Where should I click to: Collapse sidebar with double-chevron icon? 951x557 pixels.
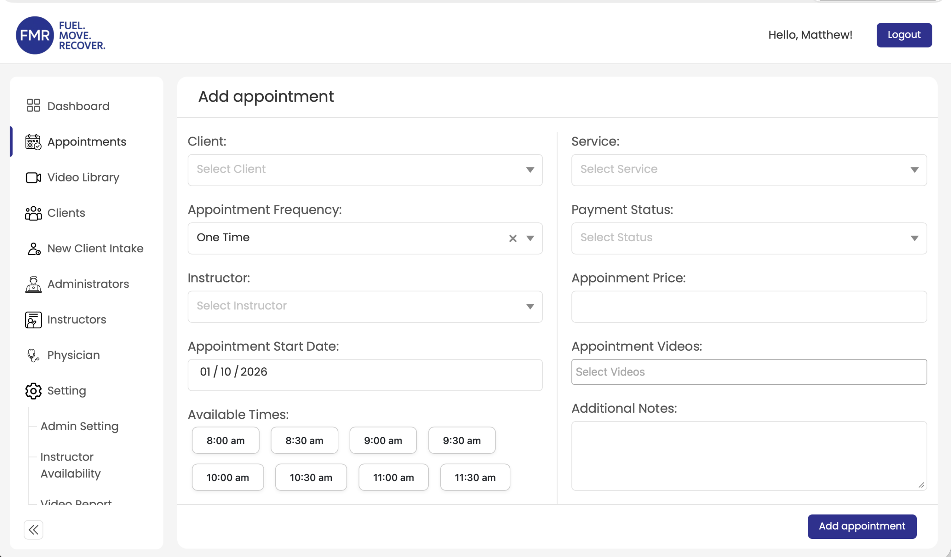pyautogui.click(x=33, y=530)
